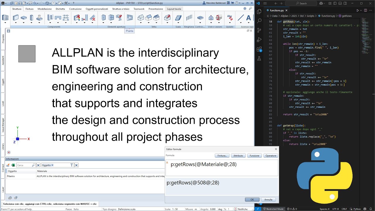Open the Testing flask view in VS Code

[x=259, y=59]
